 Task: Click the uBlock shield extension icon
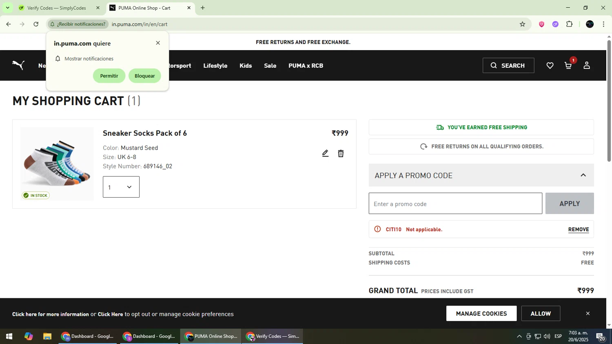pos(541,24)
